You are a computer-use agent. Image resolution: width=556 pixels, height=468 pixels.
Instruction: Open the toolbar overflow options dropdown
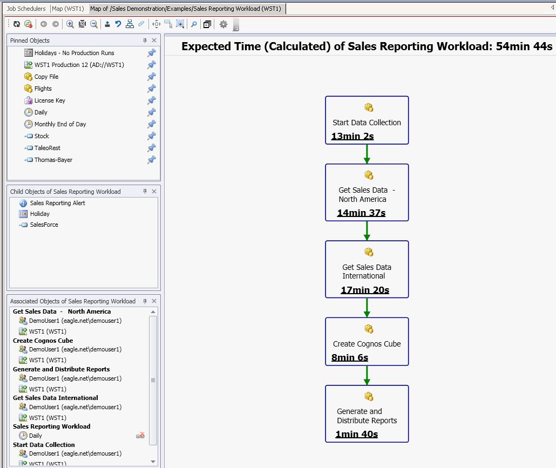pos(236,25)
